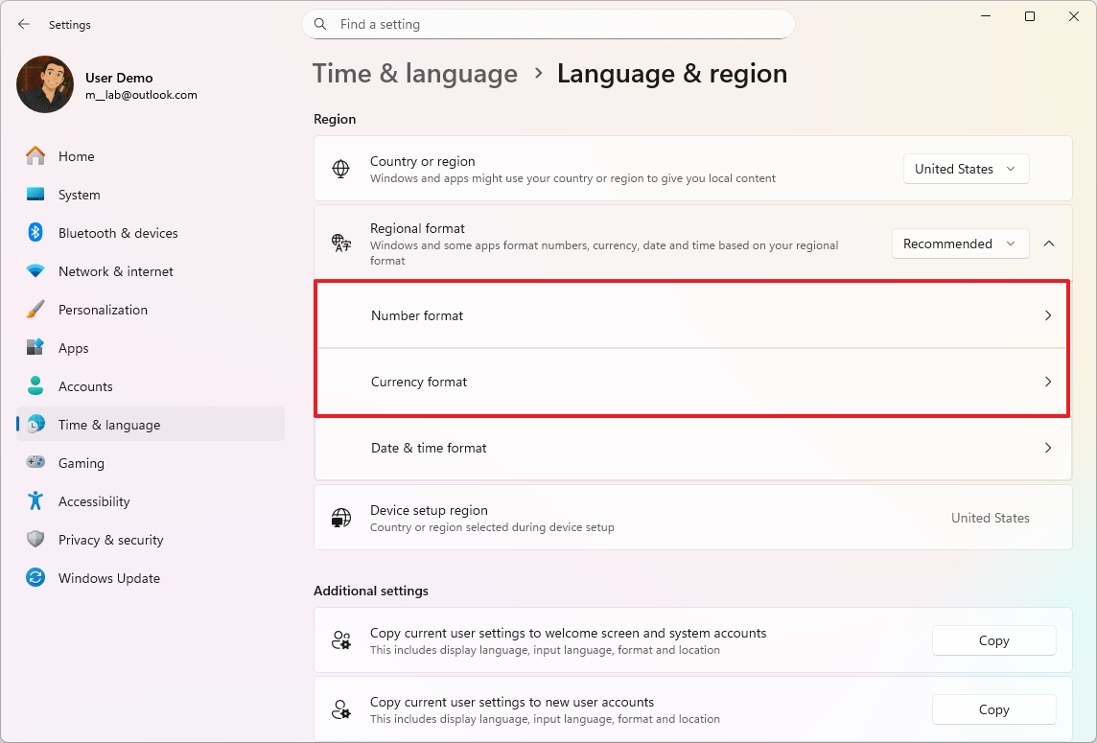Screen dimensions: 1097x743
Task: Click the Bluetooth & devices icon
Action: [35, 233]
